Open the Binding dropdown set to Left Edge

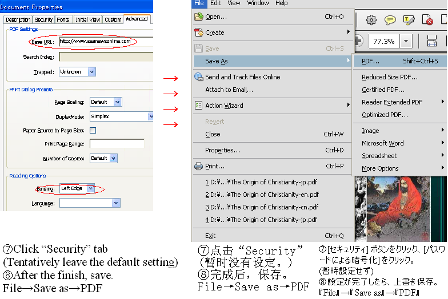pyautogui.click(x=90, y=189)
